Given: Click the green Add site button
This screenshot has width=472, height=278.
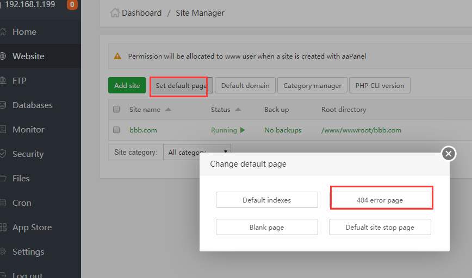Looking at the screenshot, I should [x=127, y=85].
